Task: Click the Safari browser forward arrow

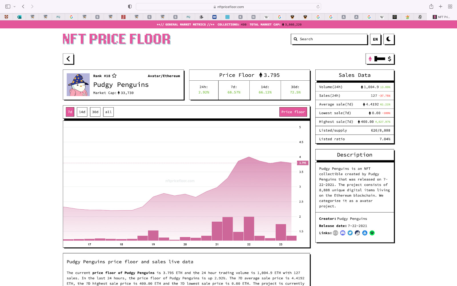Action: tap(32, 6)
